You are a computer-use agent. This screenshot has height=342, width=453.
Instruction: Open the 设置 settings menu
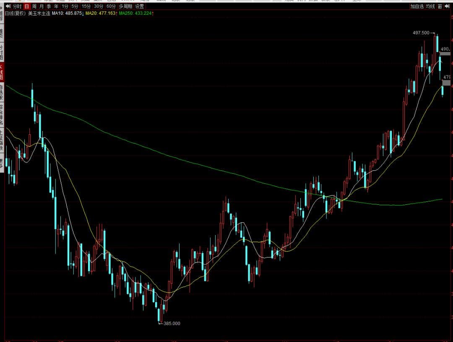point(139,6)
